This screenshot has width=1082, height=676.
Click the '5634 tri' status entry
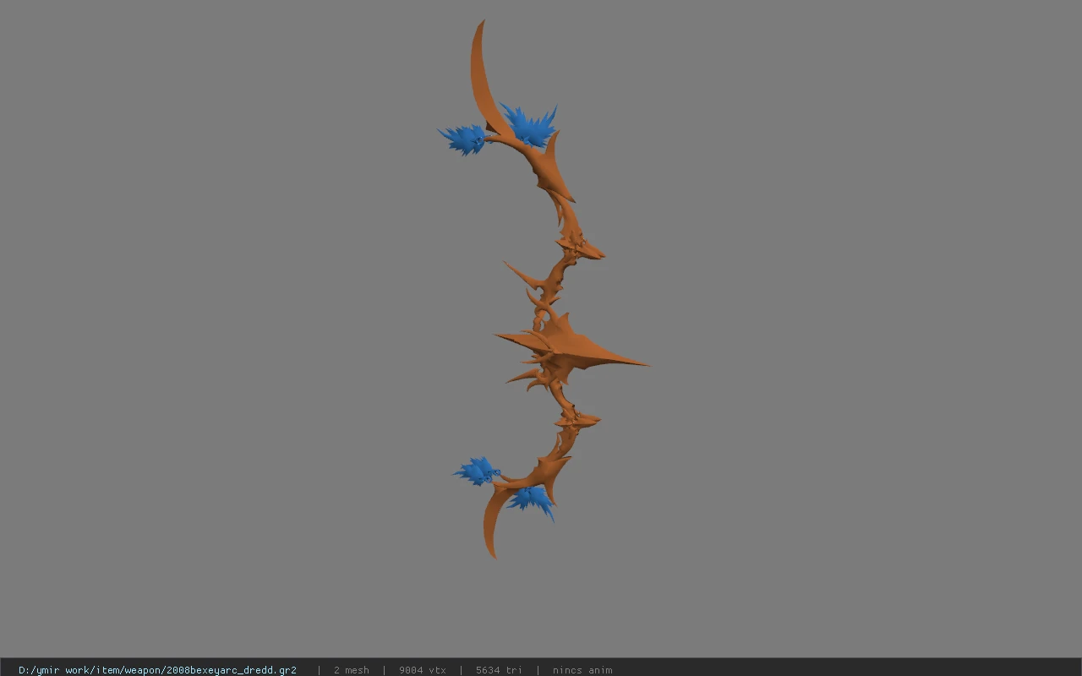pos(499,670)
